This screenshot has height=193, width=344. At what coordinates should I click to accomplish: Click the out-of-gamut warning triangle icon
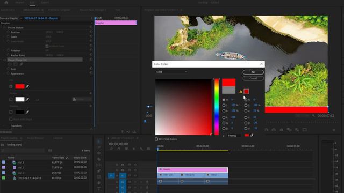coord(241,92)
